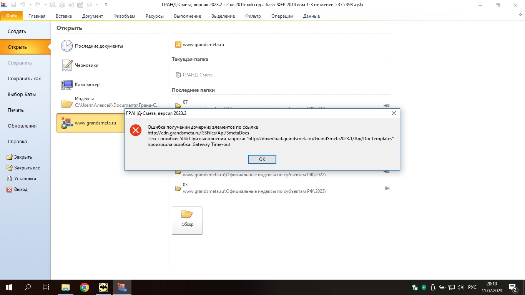Expand the dropdown next to the gray circle
The image size is (525, 295).
tap(96, 5)
